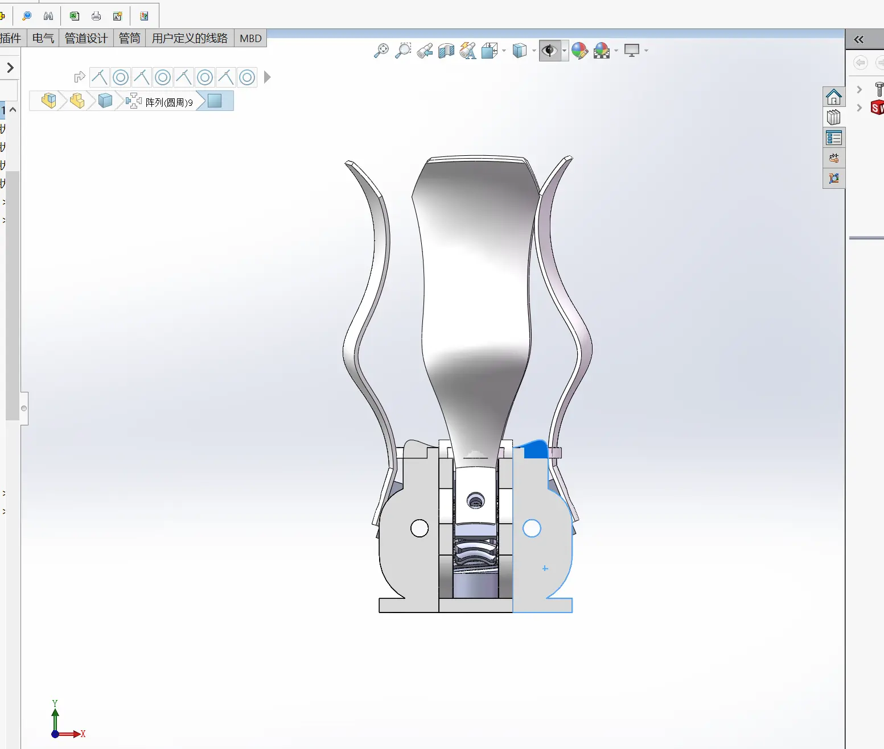The image size is (884, 749).
Task: Click the 阵列(圆周)9 breadcrumb feature
Action: [x=168, y=102]
